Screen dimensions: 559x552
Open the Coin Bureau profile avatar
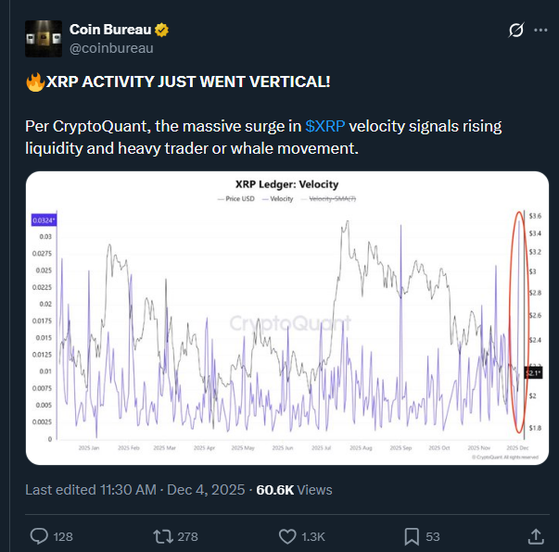click(x=43, y=40)
